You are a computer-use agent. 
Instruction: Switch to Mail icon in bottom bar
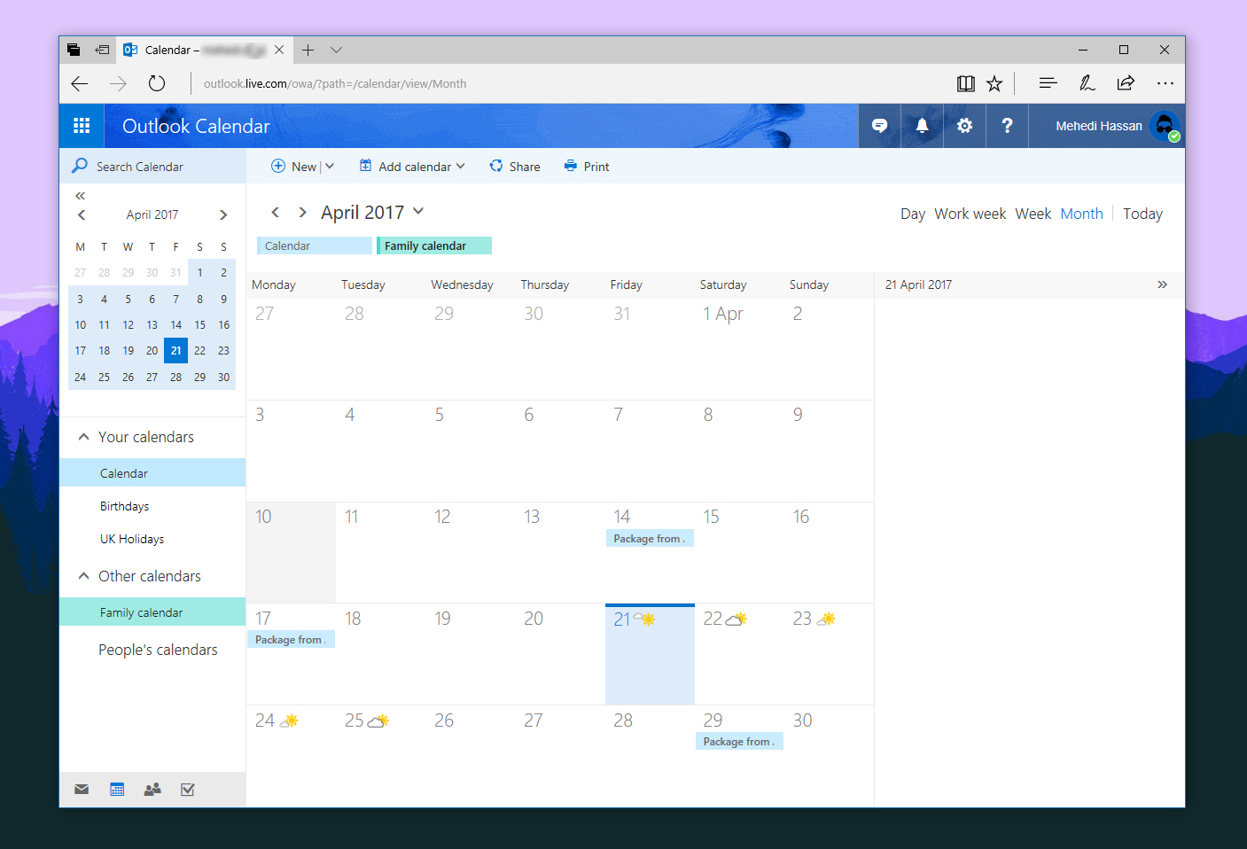pos(82,790)
